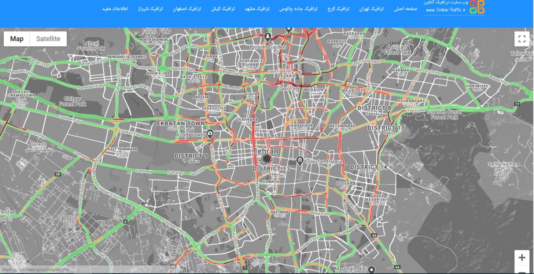Image resolution: width=534 pixels, height=274 pixels.
Task: Click the Majidiyeh label
Action: (353, 90)
